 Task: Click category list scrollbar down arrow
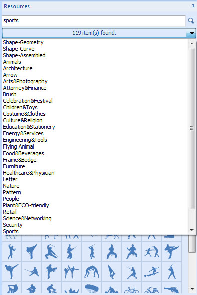(x=192, y=230)
